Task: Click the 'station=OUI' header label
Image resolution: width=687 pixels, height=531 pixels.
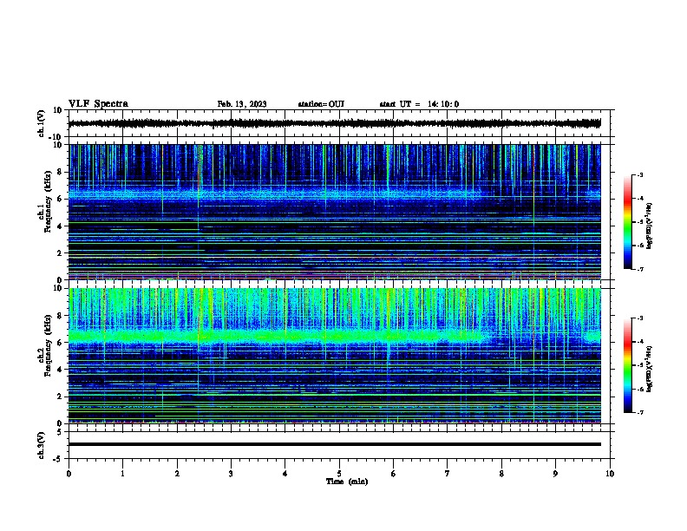Action: tap(321, 104)
